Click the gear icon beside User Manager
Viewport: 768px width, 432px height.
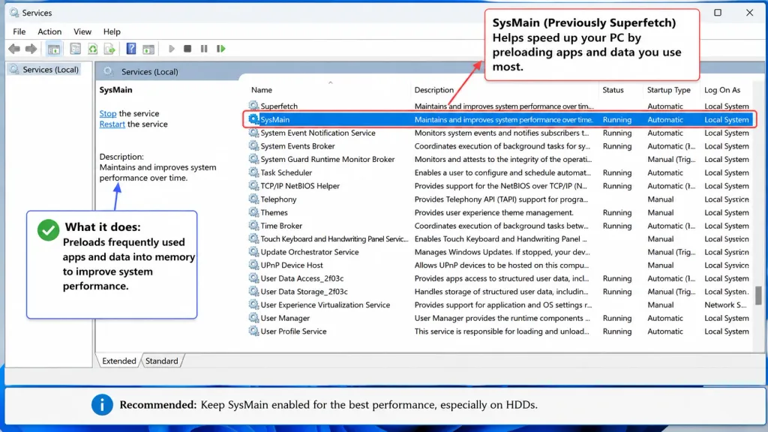pyautogui.click(x=253, y=317)
